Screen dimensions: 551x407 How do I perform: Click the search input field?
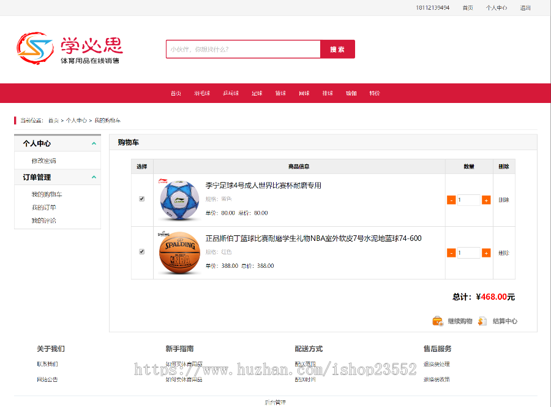tap(243, 49)
